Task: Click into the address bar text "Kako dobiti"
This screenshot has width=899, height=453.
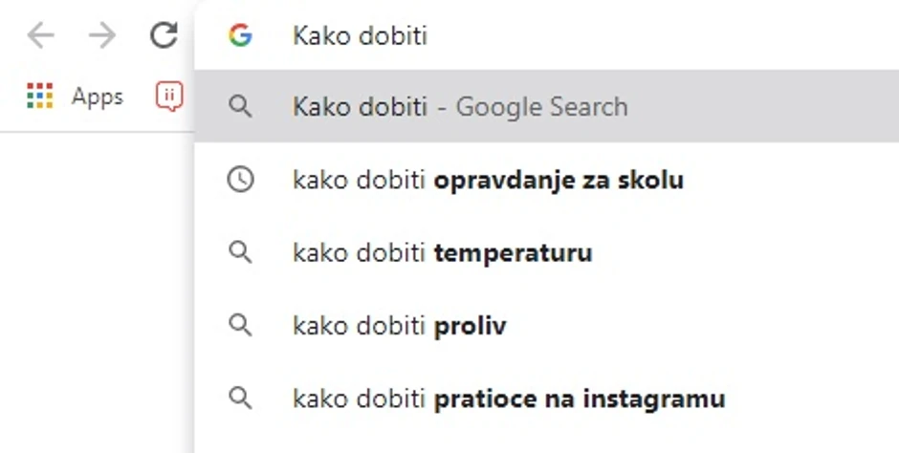Action: tap(360, 36)
